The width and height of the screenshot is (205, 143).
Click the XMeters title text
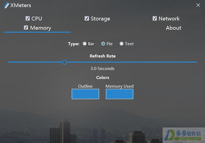tap(20, 5)
